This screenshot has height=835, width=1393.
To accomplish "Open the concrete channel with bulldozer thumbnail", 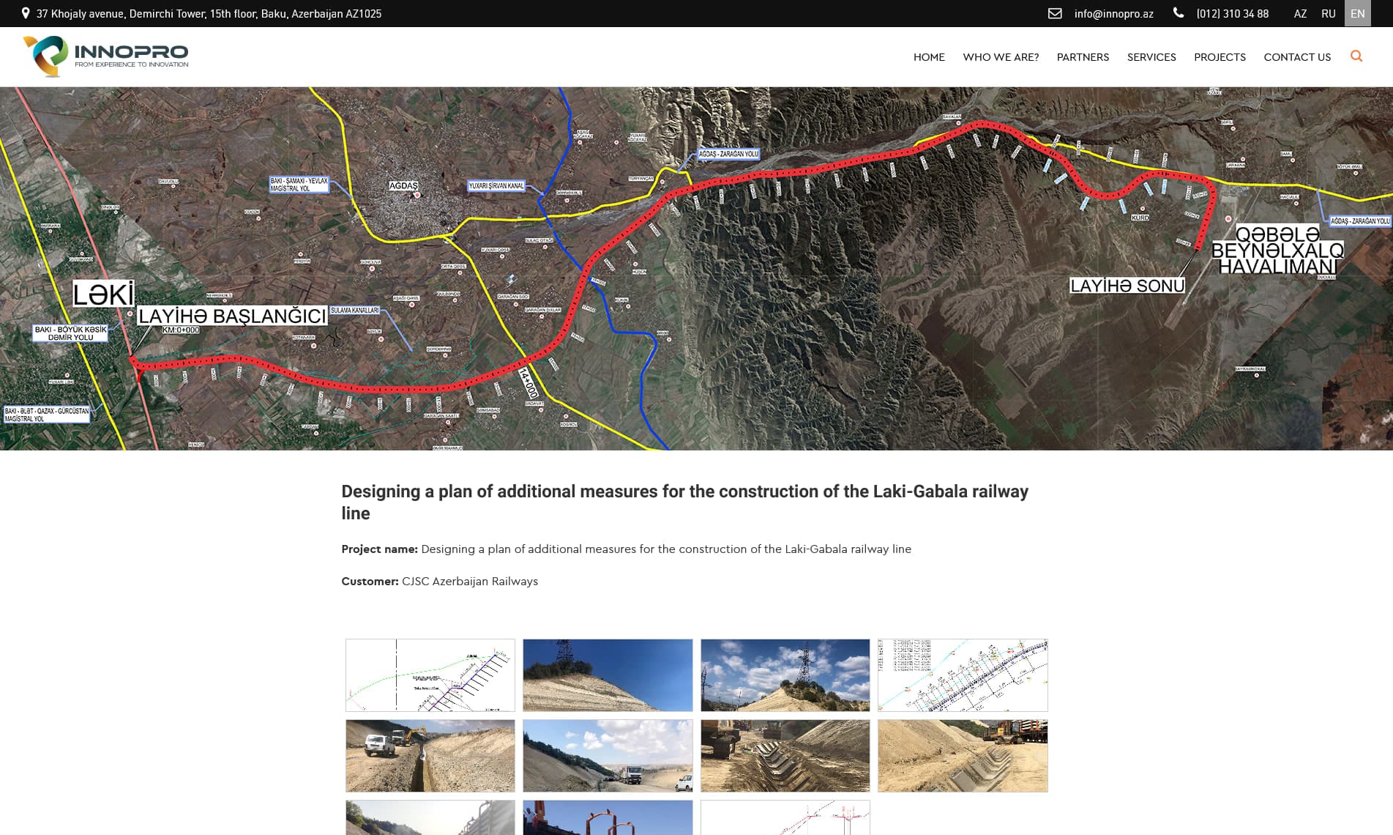I will pos(785,756).
